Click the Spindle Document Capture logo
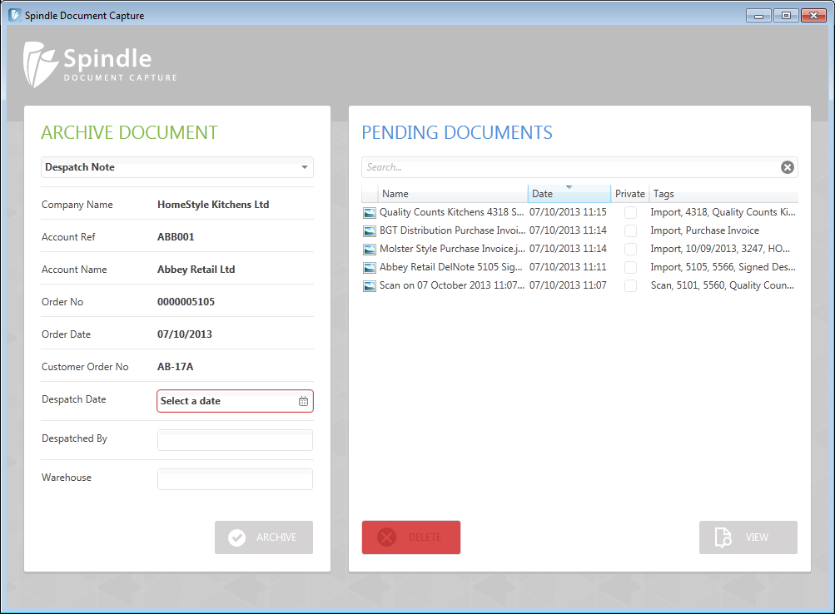Viewport: 835px width, 614px height. [100, 64]
